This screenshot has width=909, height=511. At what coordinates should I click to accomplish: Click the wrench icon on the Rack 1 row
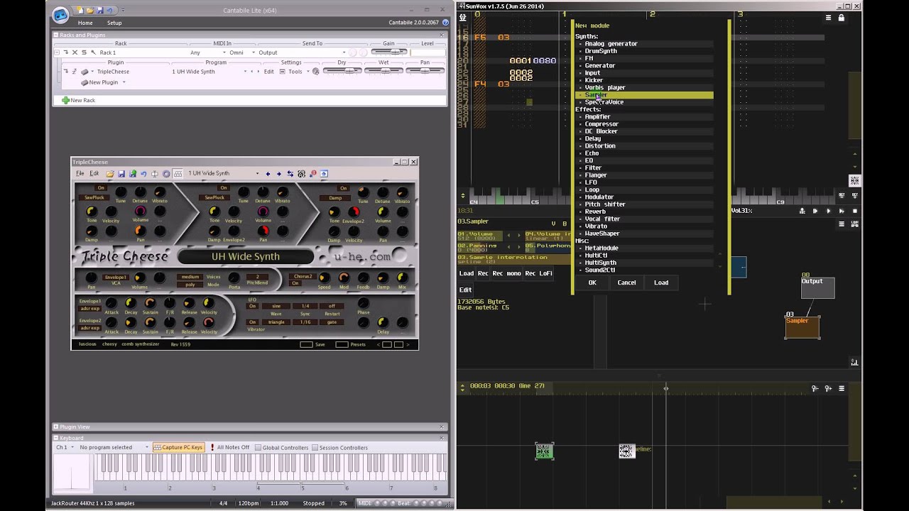93,53
